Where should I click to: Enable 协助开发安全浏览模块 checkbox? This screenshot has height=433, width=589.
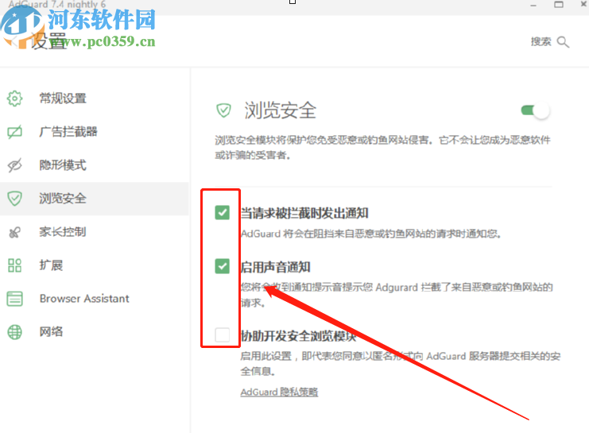point(222,334)
